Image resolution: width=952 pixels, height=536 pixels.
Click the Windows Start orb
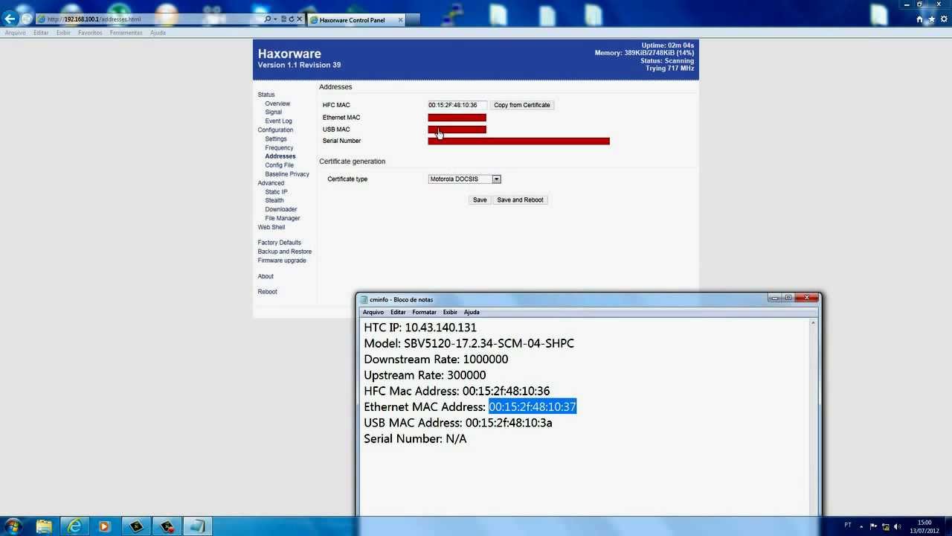13,526
